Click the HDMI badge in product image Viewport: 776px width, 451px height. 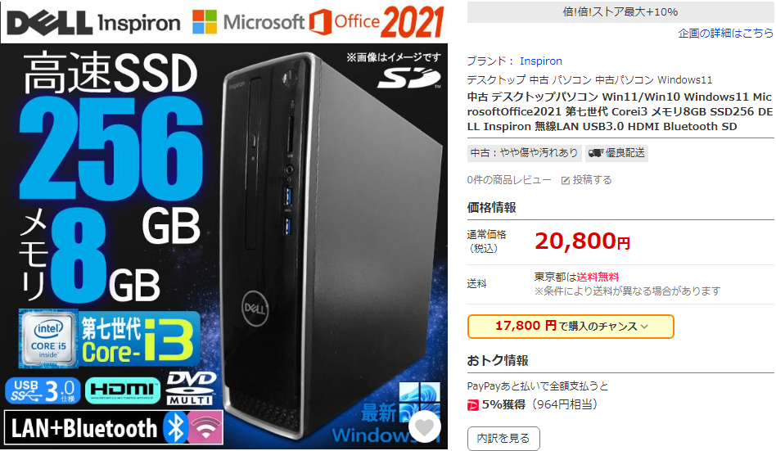pos(122,390)
